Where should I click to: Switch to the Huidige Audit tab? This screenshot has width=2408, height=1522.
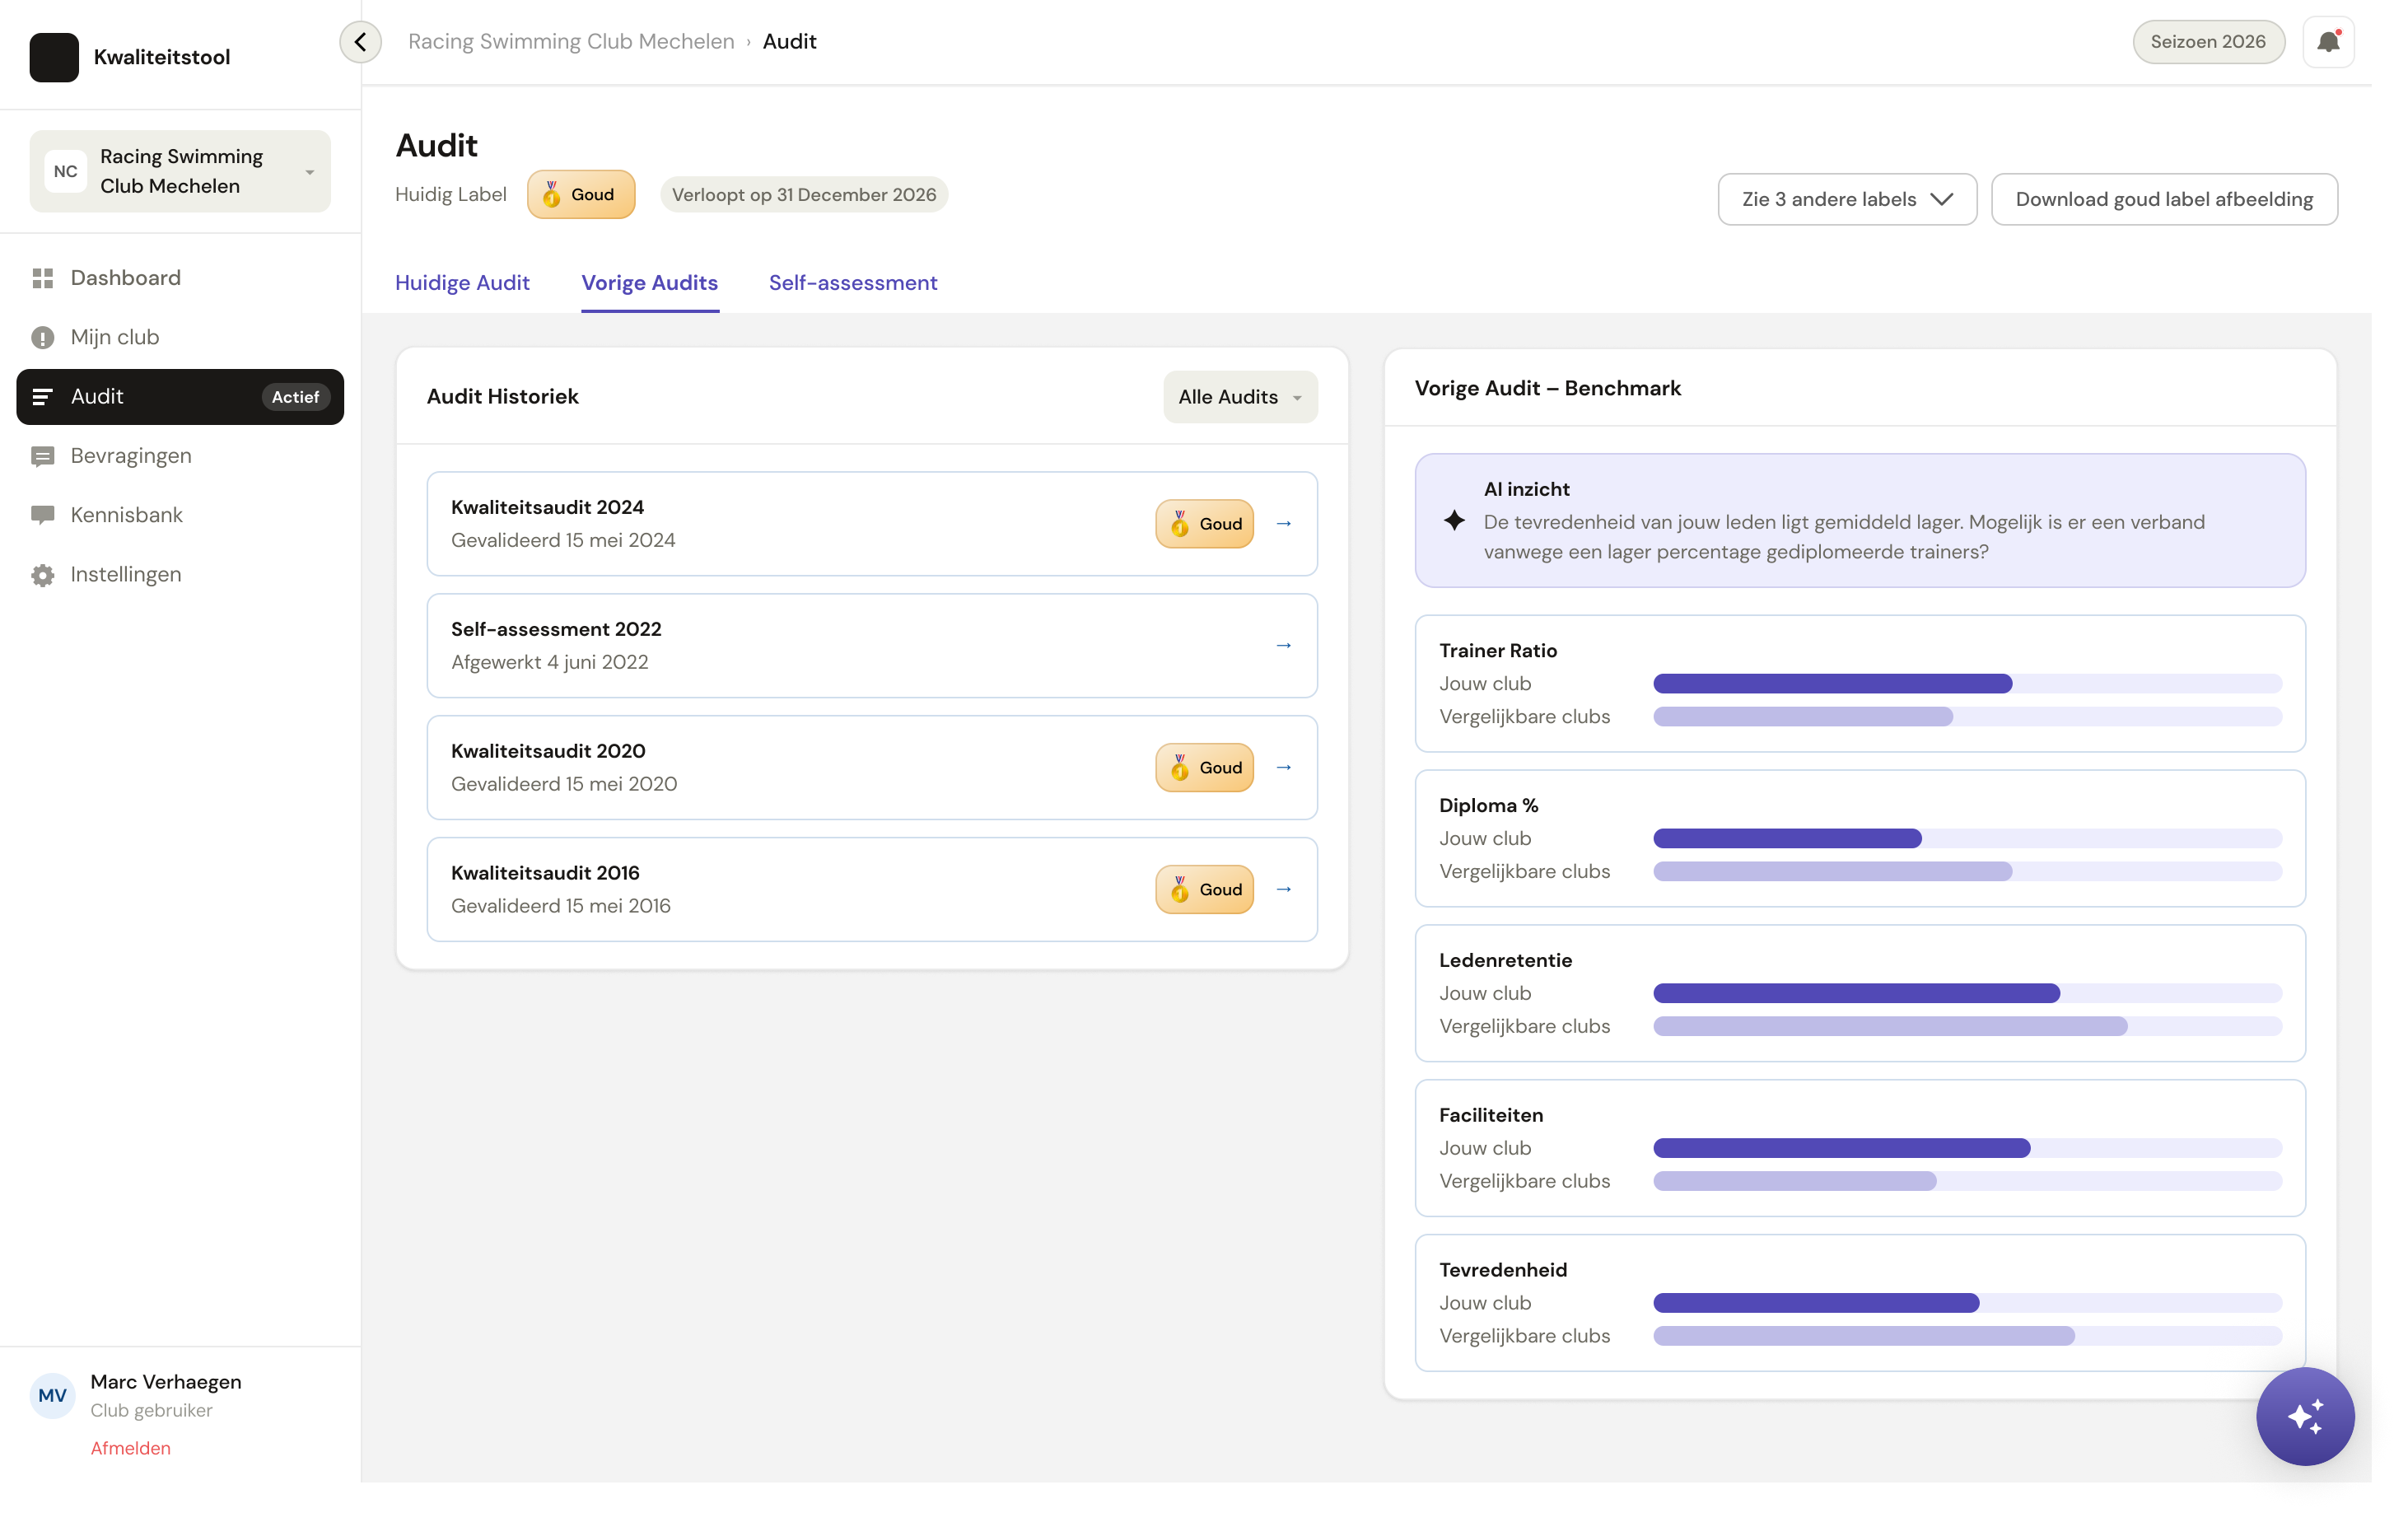(x=462, y=283)
